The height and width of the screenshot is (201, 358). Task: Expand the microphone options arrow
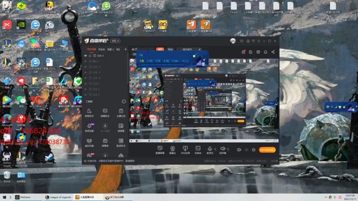pos(215,149)
